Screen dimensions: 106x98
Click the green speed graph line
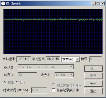(x=53, y=20)
